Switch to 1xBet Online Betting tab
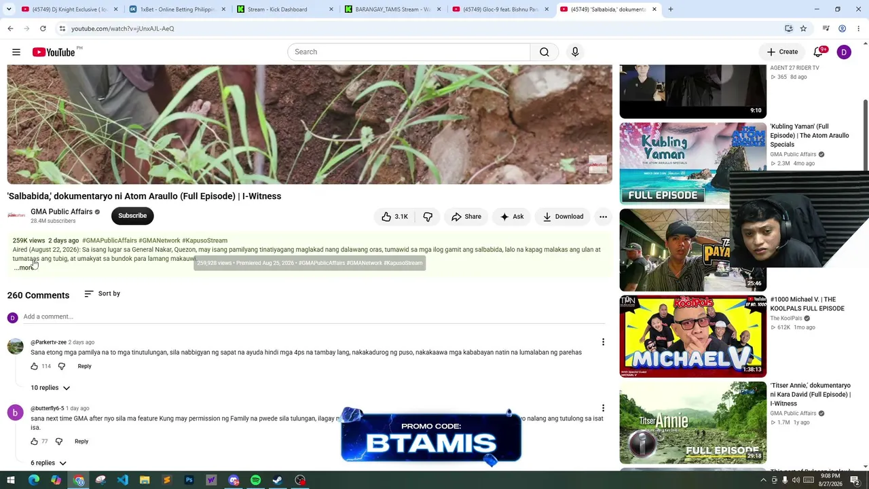The height and width of the screenshot is (489, 869). (x=177, y=10)
